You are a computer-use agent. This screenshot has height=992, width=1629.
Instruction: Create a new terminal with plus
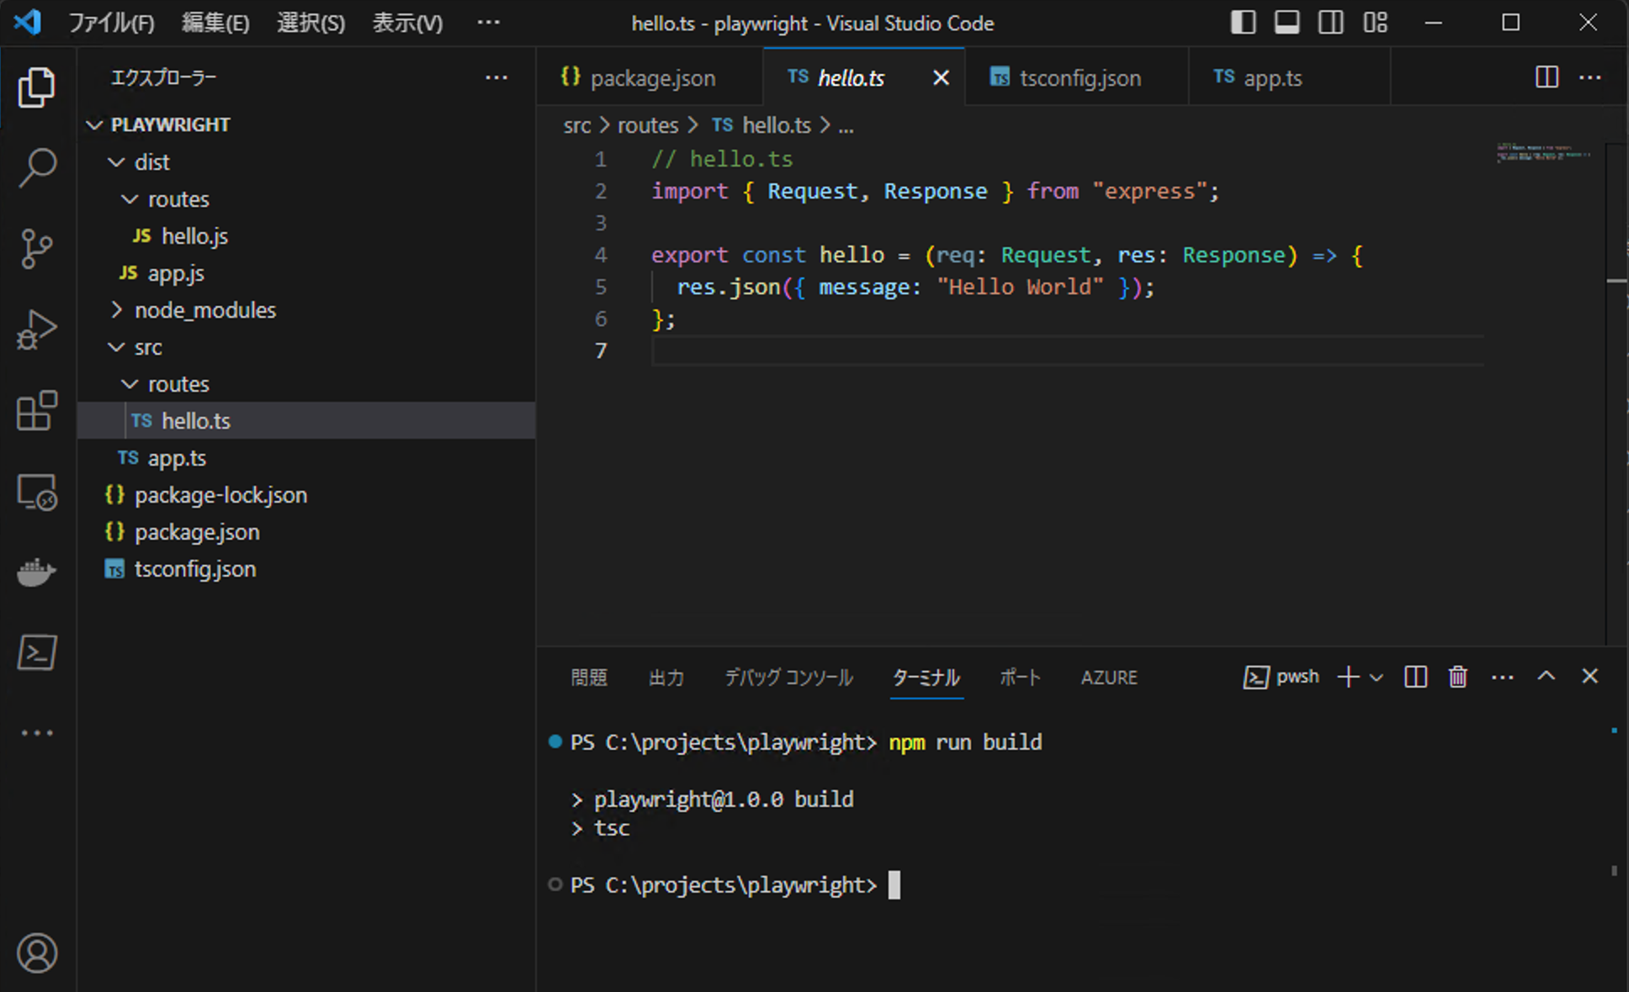pos(1348,677)
